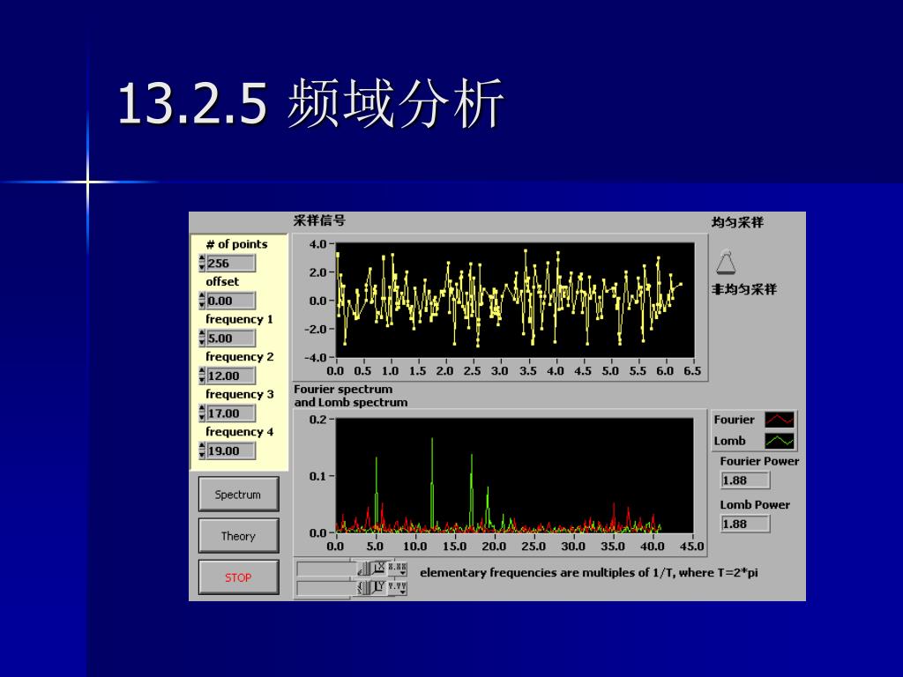Open the Y-axis y.yy format menu
The image size is (903, 677).
point(398,588)
